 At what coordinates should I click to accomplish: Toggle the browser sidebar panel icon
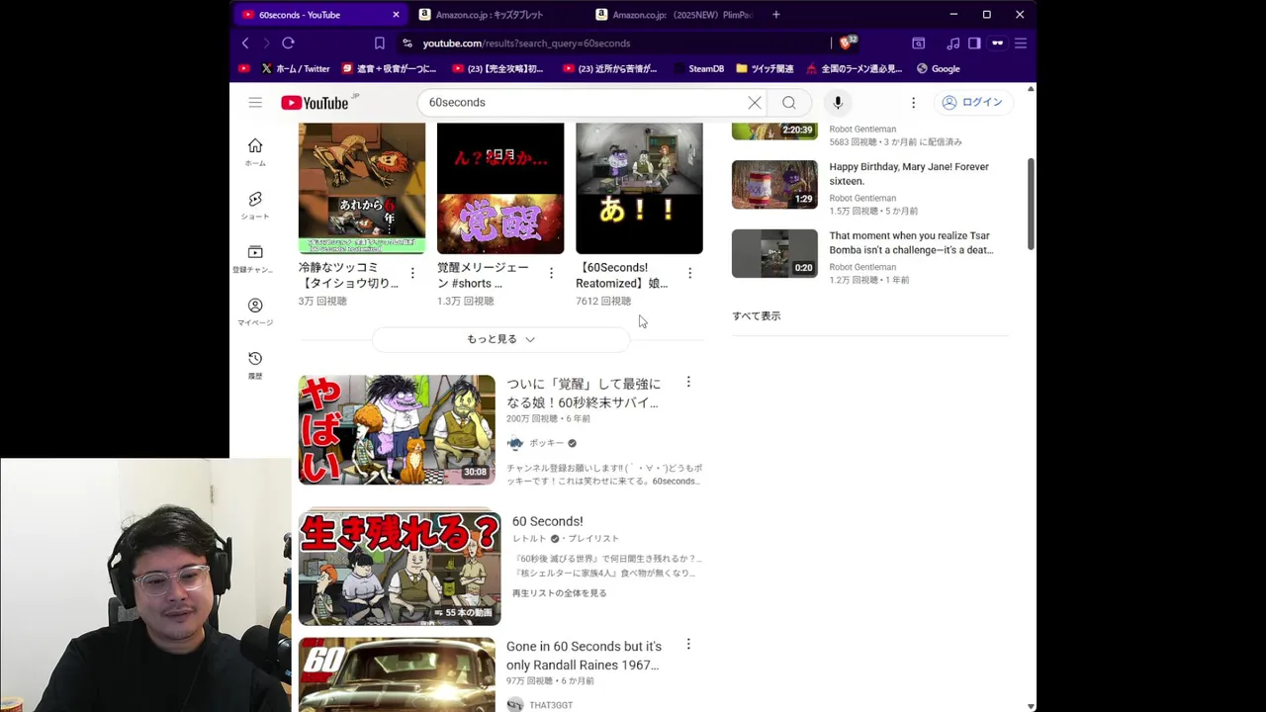974,43
